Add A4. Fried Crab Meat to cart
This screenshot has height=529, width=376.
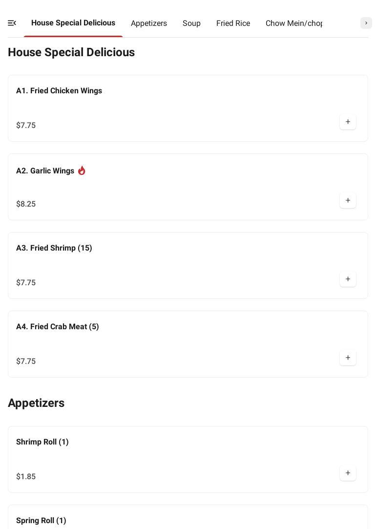point(348,358)
